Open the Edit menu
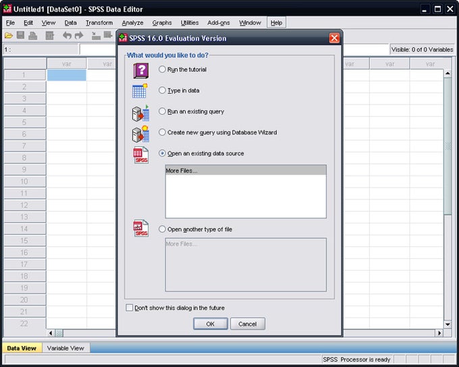Viewport: 459px width, 367px height. [x=28, y=22]
